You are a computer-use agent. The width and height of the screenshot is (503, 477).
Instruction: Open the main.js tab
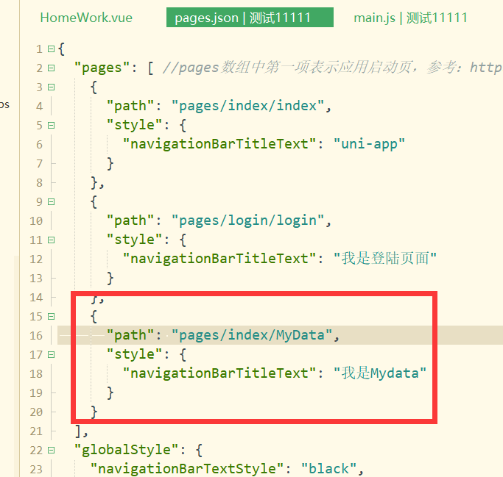(410, 18)
